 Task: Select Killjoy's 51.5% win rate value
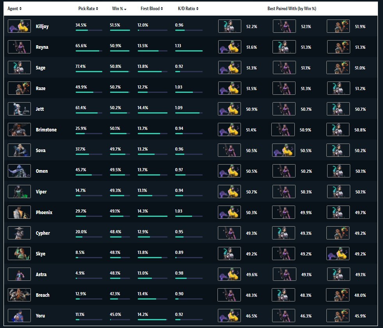tap(115, 25)
